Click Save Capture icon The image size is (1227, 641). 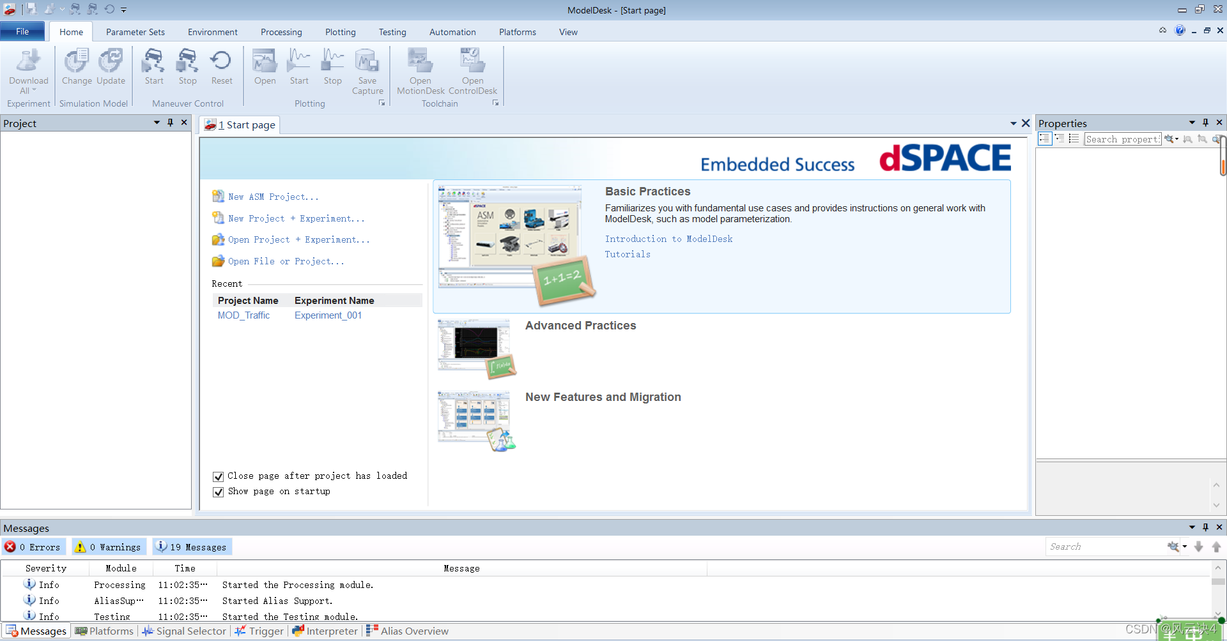tap(367, 61)
